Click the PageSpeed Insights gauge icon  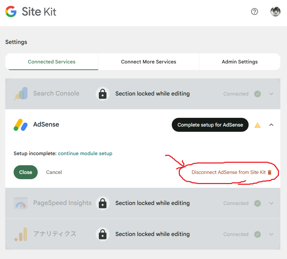[21, 203]
